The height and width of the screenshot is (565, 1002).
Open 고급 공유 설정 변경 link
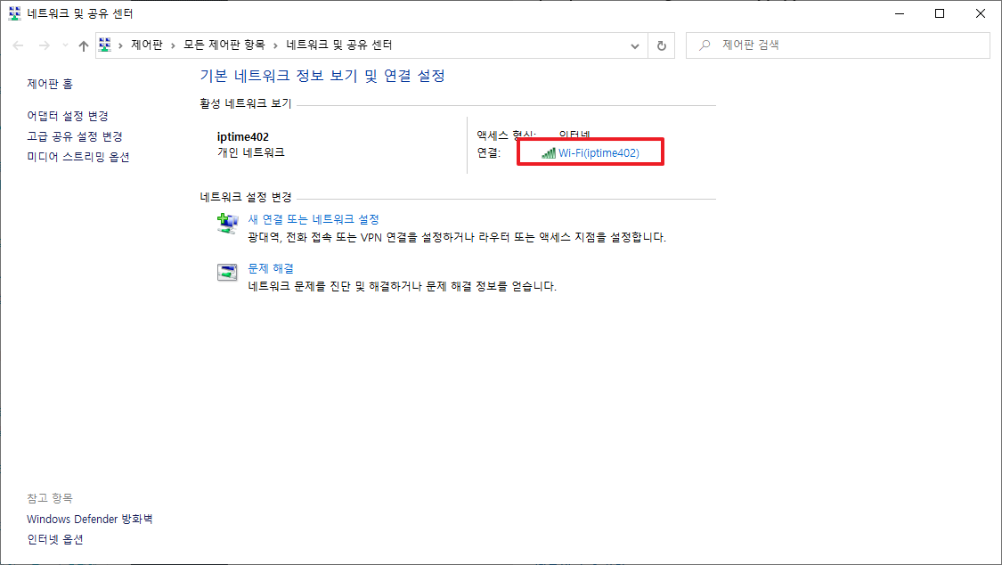[x=75, y=136]
